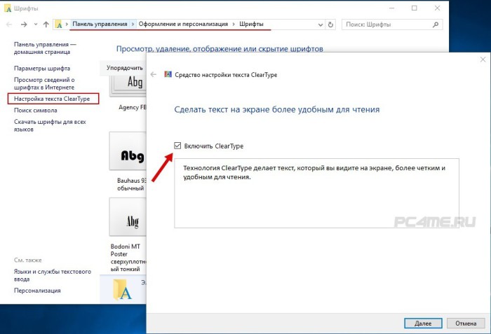The height and width of the screenshot is (334, 491).
Task: Open the Параметры шрифта link
Action: (42, 68)
